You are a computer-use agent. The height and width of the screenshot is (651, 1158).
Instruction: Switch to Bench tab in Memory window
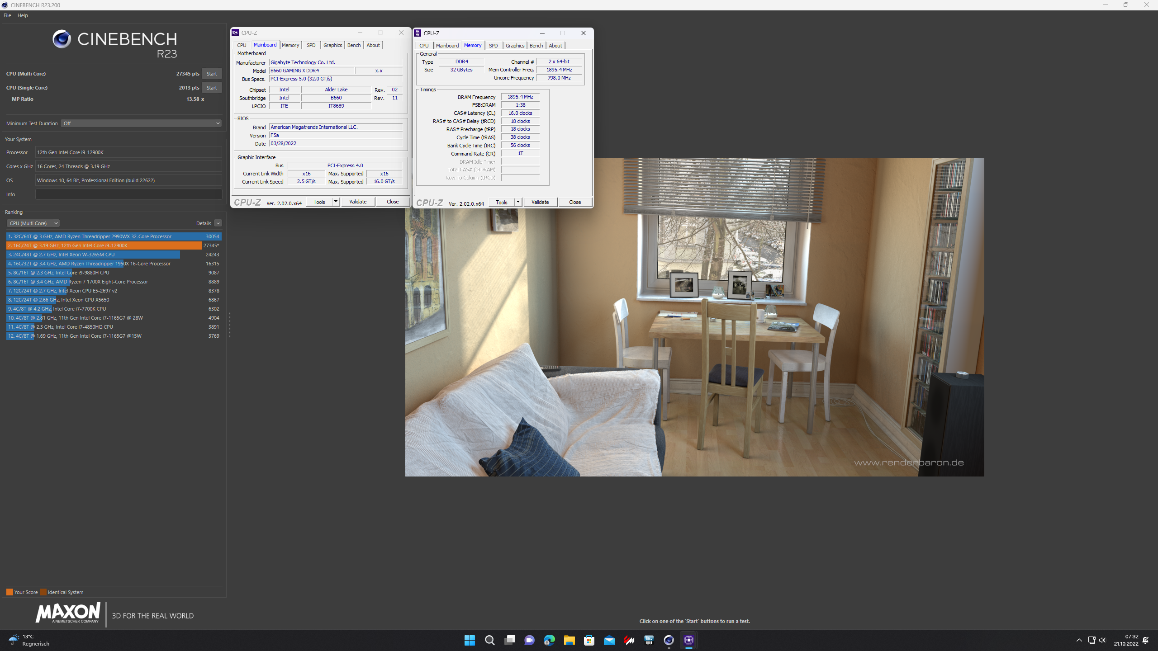(536, 46)
